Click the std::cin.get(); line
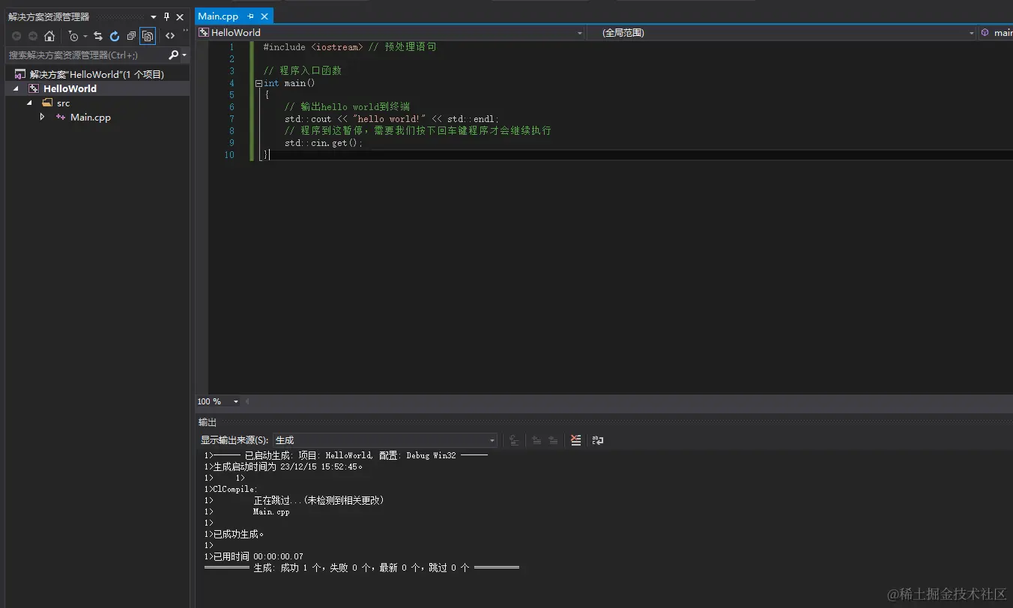The height and width of the screenshot is (608, 1013). click(324, 143)
